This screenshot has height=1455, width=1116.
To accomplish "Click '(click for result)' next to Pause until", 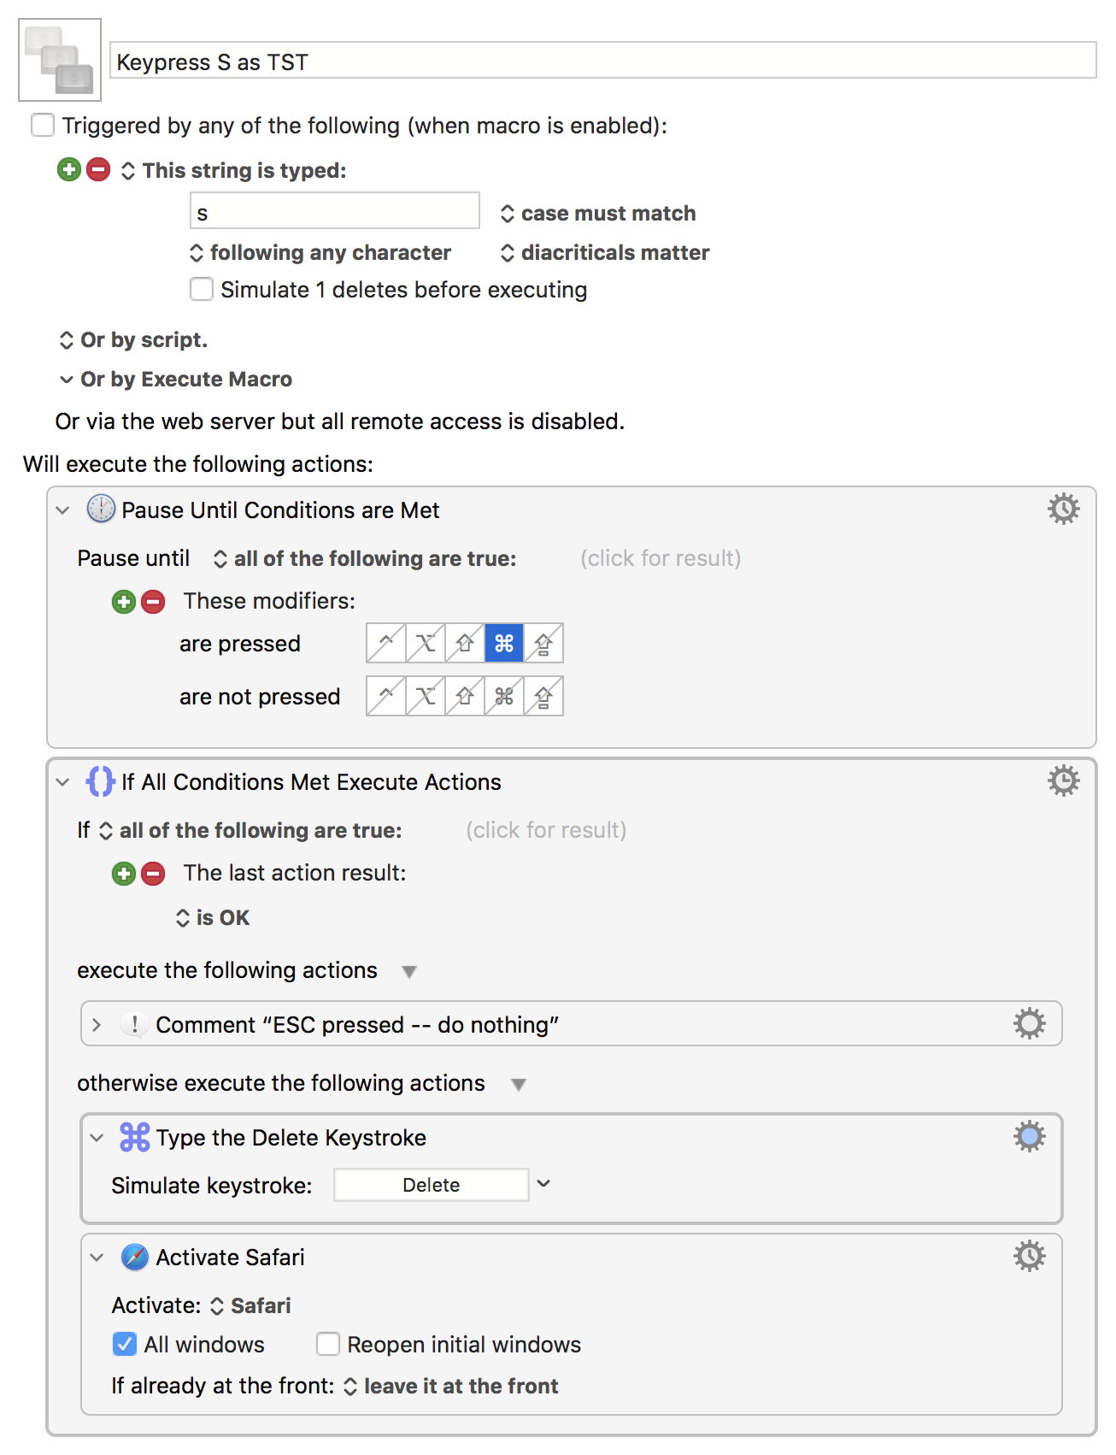I will coord(661,558).
